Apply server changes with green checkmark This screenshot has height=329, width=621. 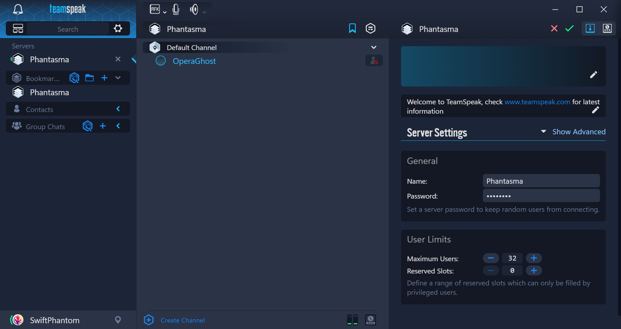click(x=569, y=28)
